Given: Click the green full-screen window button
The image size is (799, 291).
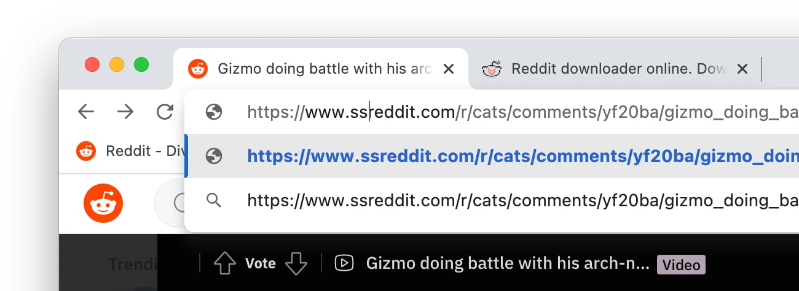Looking at the screenshot, I should tap(141, 64).
